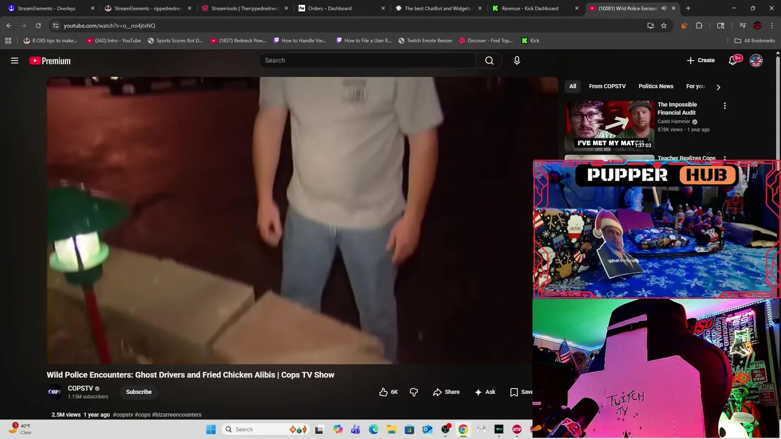
Task: Open the tab search icon in toolbar
Action: pos(721,26)
